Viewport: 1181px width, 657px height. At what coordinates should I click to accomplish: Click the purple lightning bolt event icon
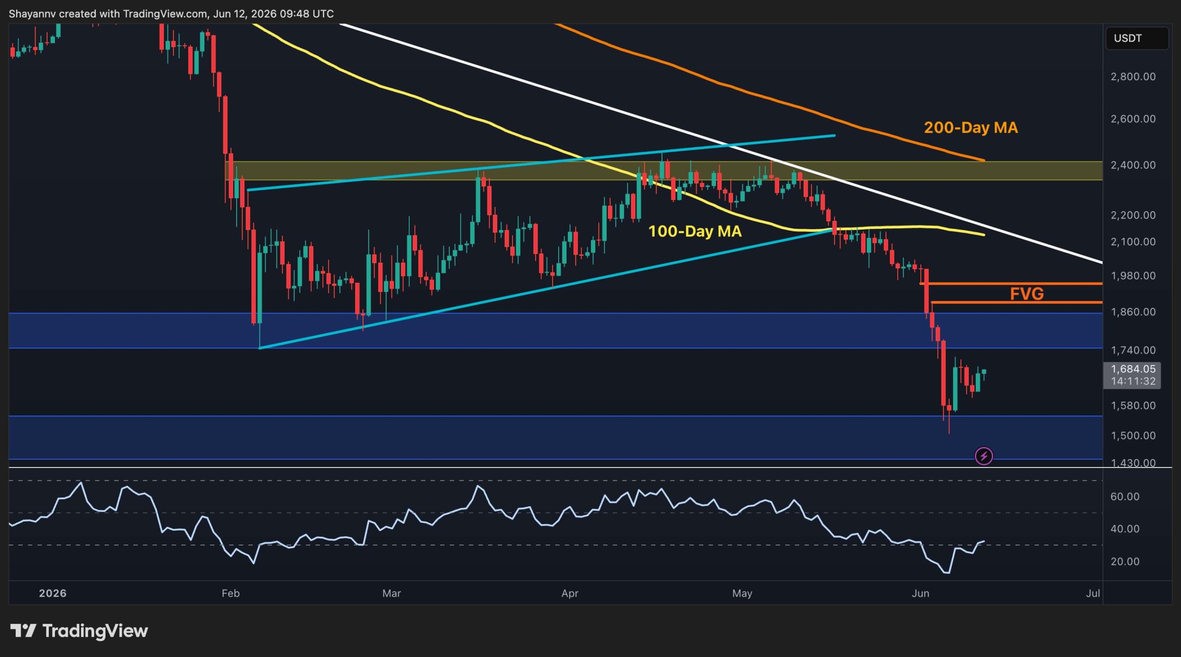pos(984,456)
